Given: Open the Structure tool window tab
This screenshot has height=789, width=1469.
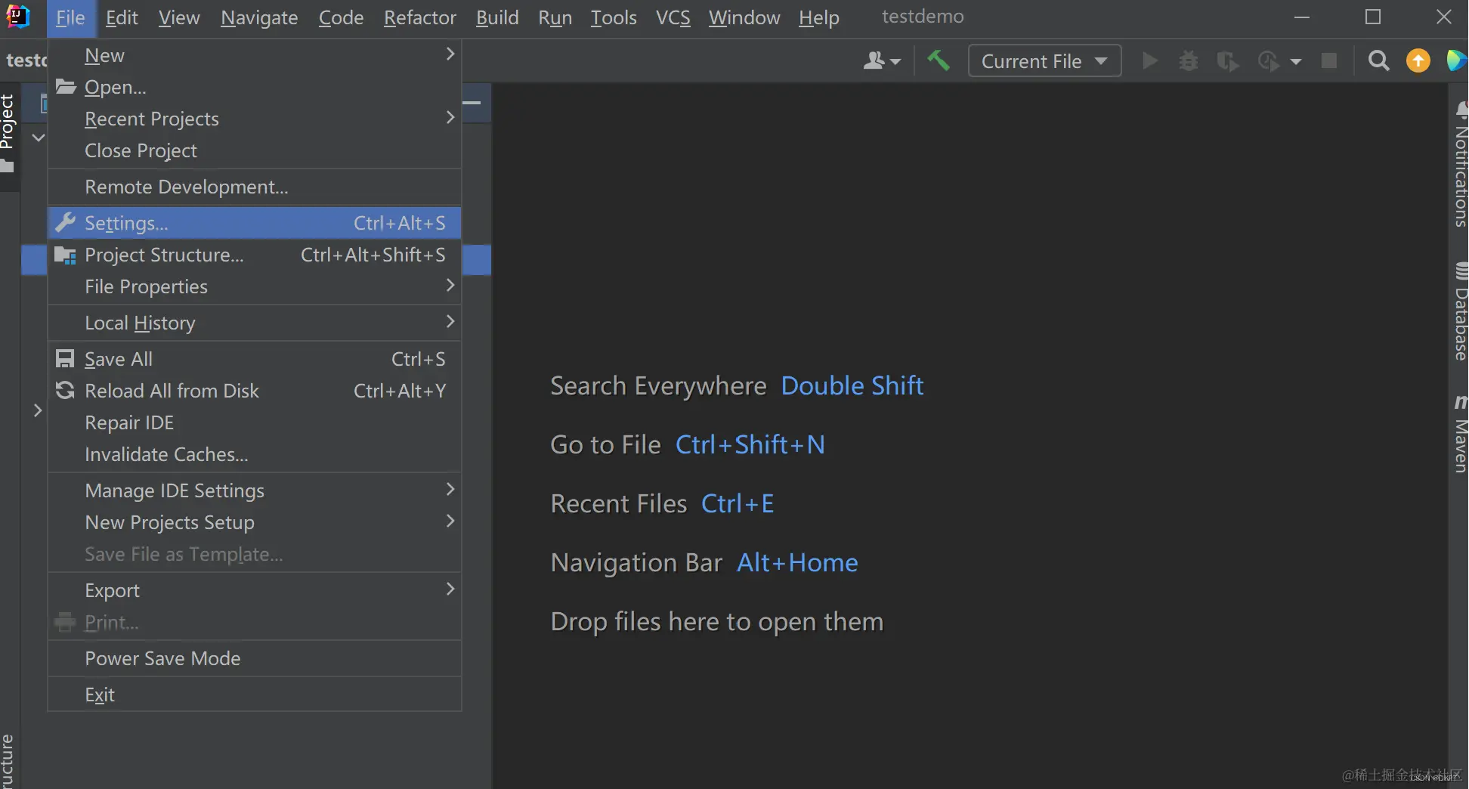Looking at the screenshot, I should (x=7, y=761).
